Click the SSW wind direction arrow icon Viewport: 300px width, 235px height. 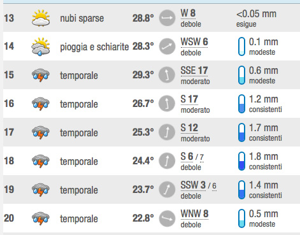point(167,190)
